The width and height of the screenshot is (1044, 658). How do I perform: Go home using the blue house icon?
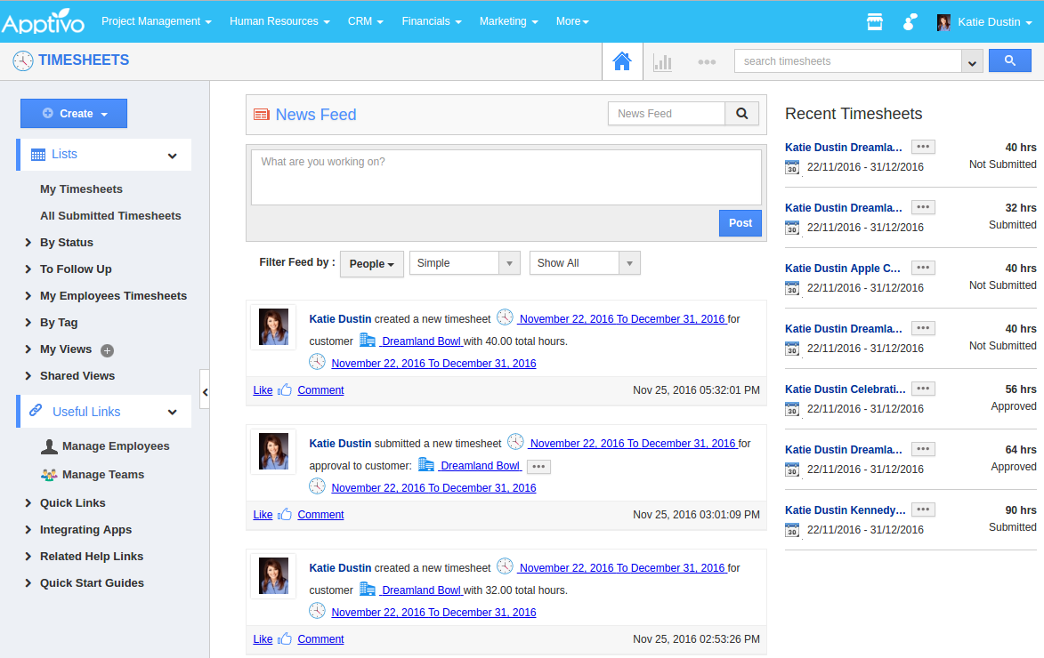coord(622,61)
